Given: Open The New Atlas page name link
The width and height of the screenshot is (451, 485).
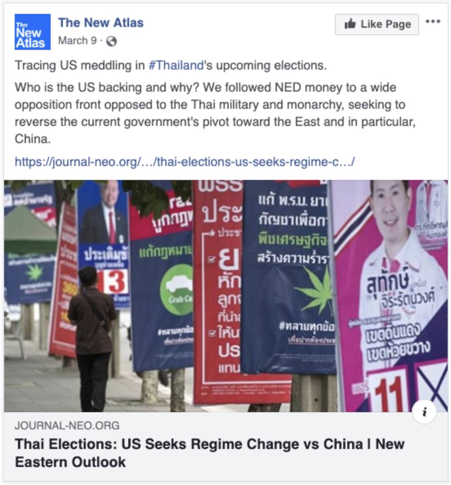Looking at the screenshot, I should click(x=101, y=22).
